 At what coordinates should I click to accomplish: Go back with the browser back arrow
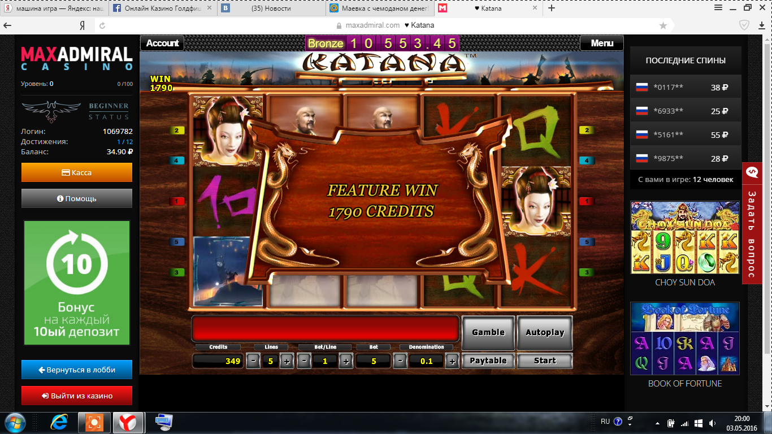point(8,25)
